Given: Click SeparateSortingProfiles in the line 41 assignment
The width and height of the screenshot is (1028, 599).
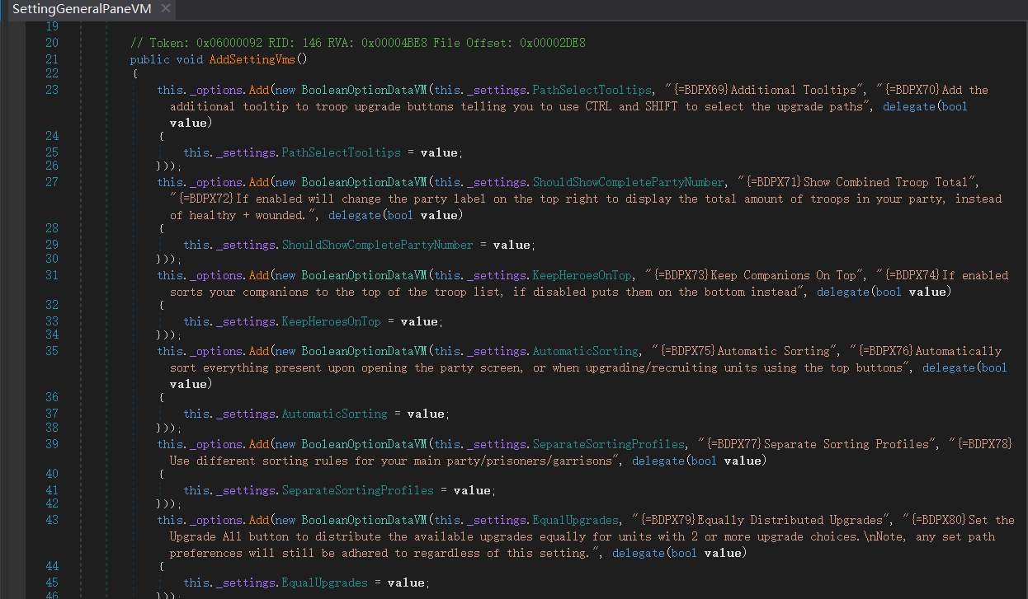Looking at the screenshot, I should click(358, 490).
